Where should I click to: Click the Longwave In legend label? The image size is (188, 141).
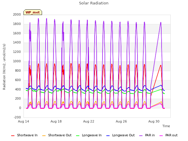pyautogui.click(x=92, y=135)
